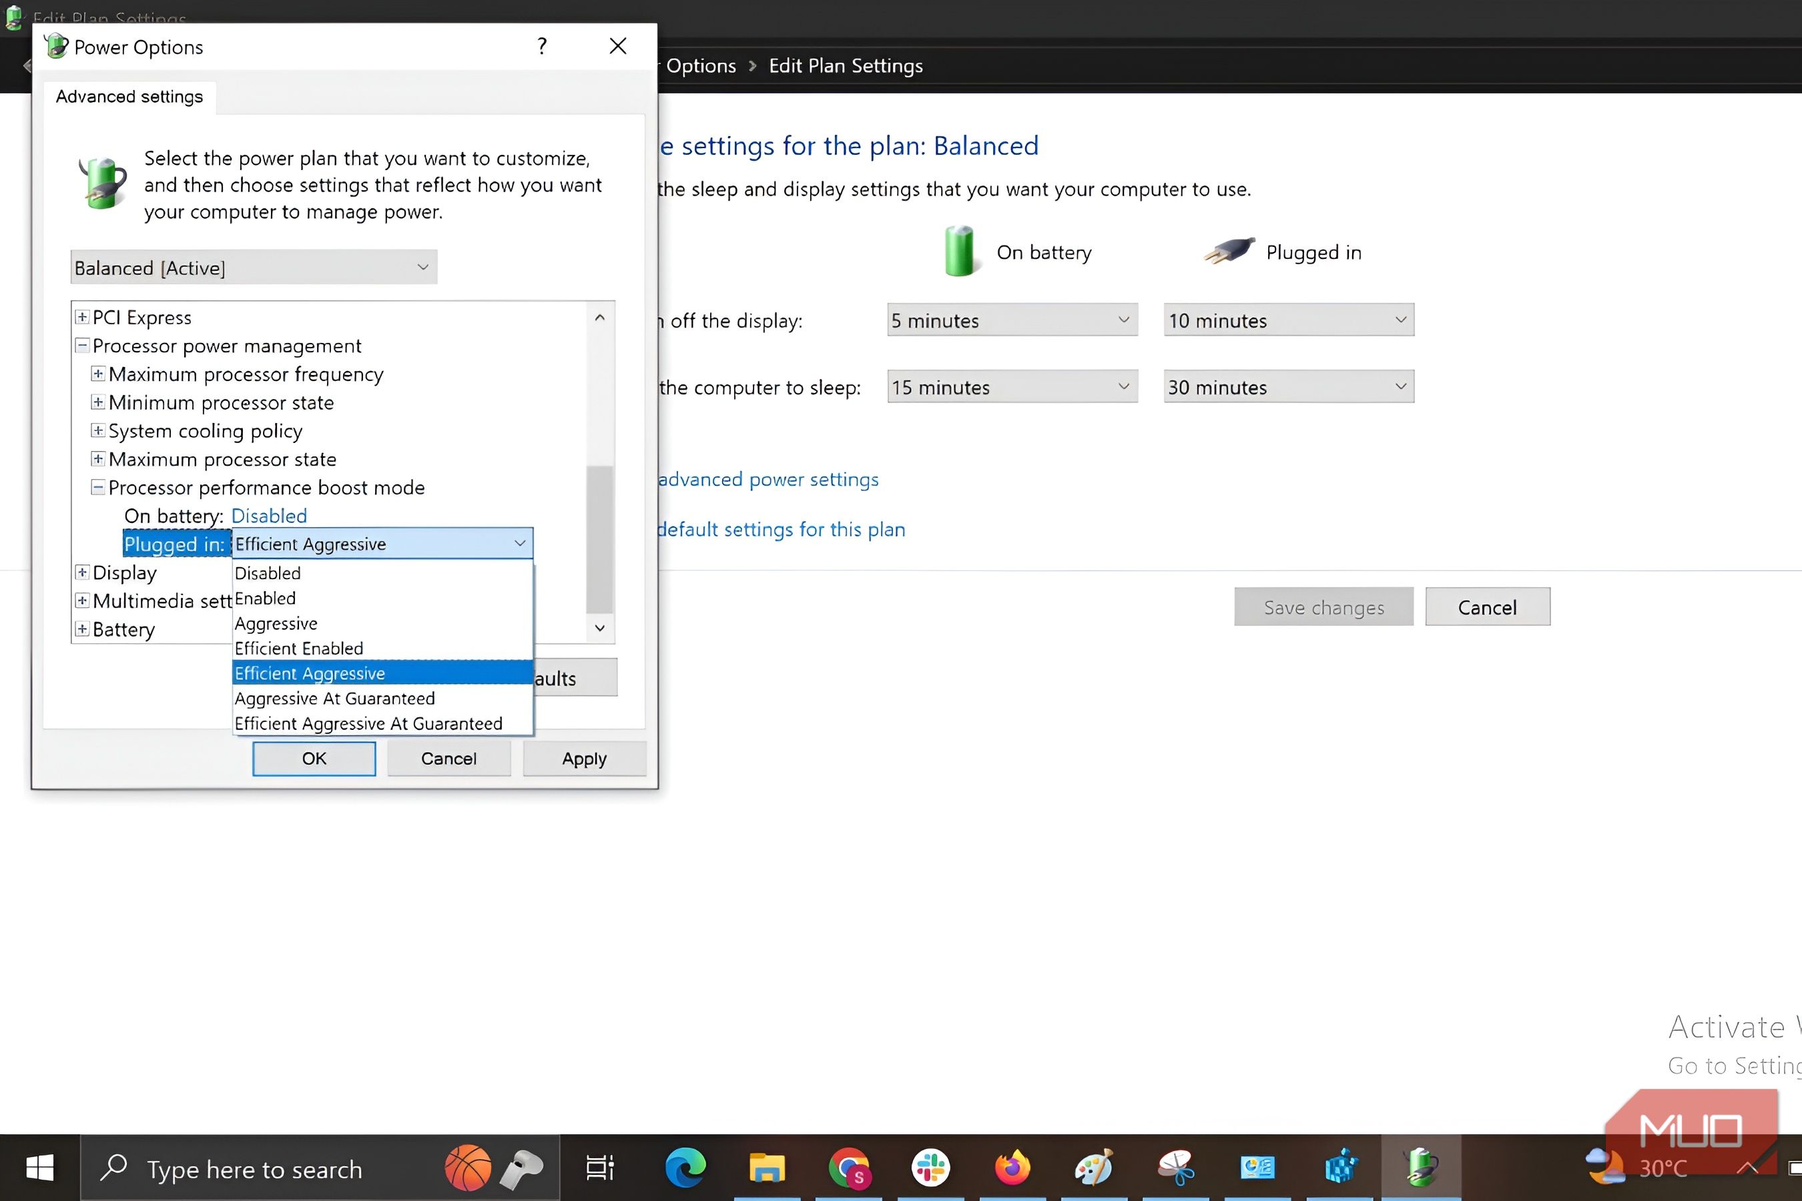Expand Minimum processor state
Screen dimensions: 1802x1201
pyautogui.click(x=97, y=402)
